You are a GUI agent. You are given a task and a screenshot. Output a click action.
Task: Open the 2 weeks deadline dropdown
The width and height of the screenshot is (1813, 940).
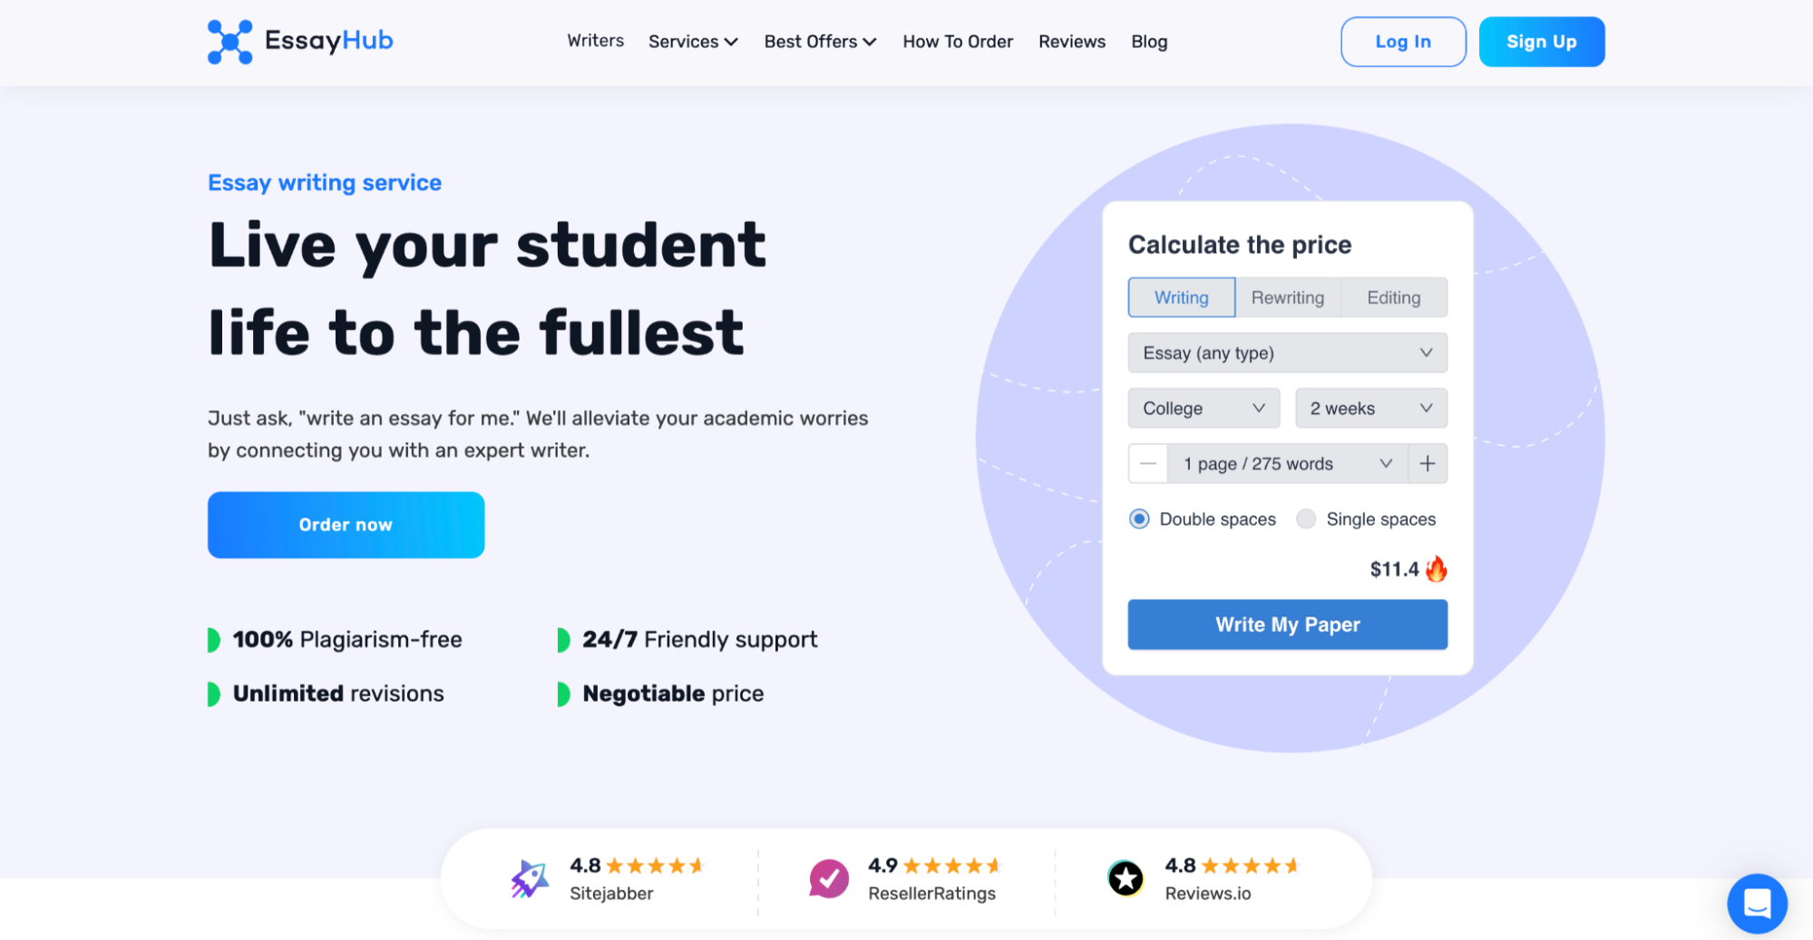1370,409
